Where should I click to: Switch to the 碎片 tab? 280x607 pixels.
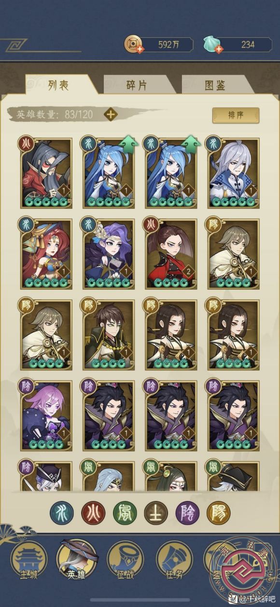pos(137,86)
